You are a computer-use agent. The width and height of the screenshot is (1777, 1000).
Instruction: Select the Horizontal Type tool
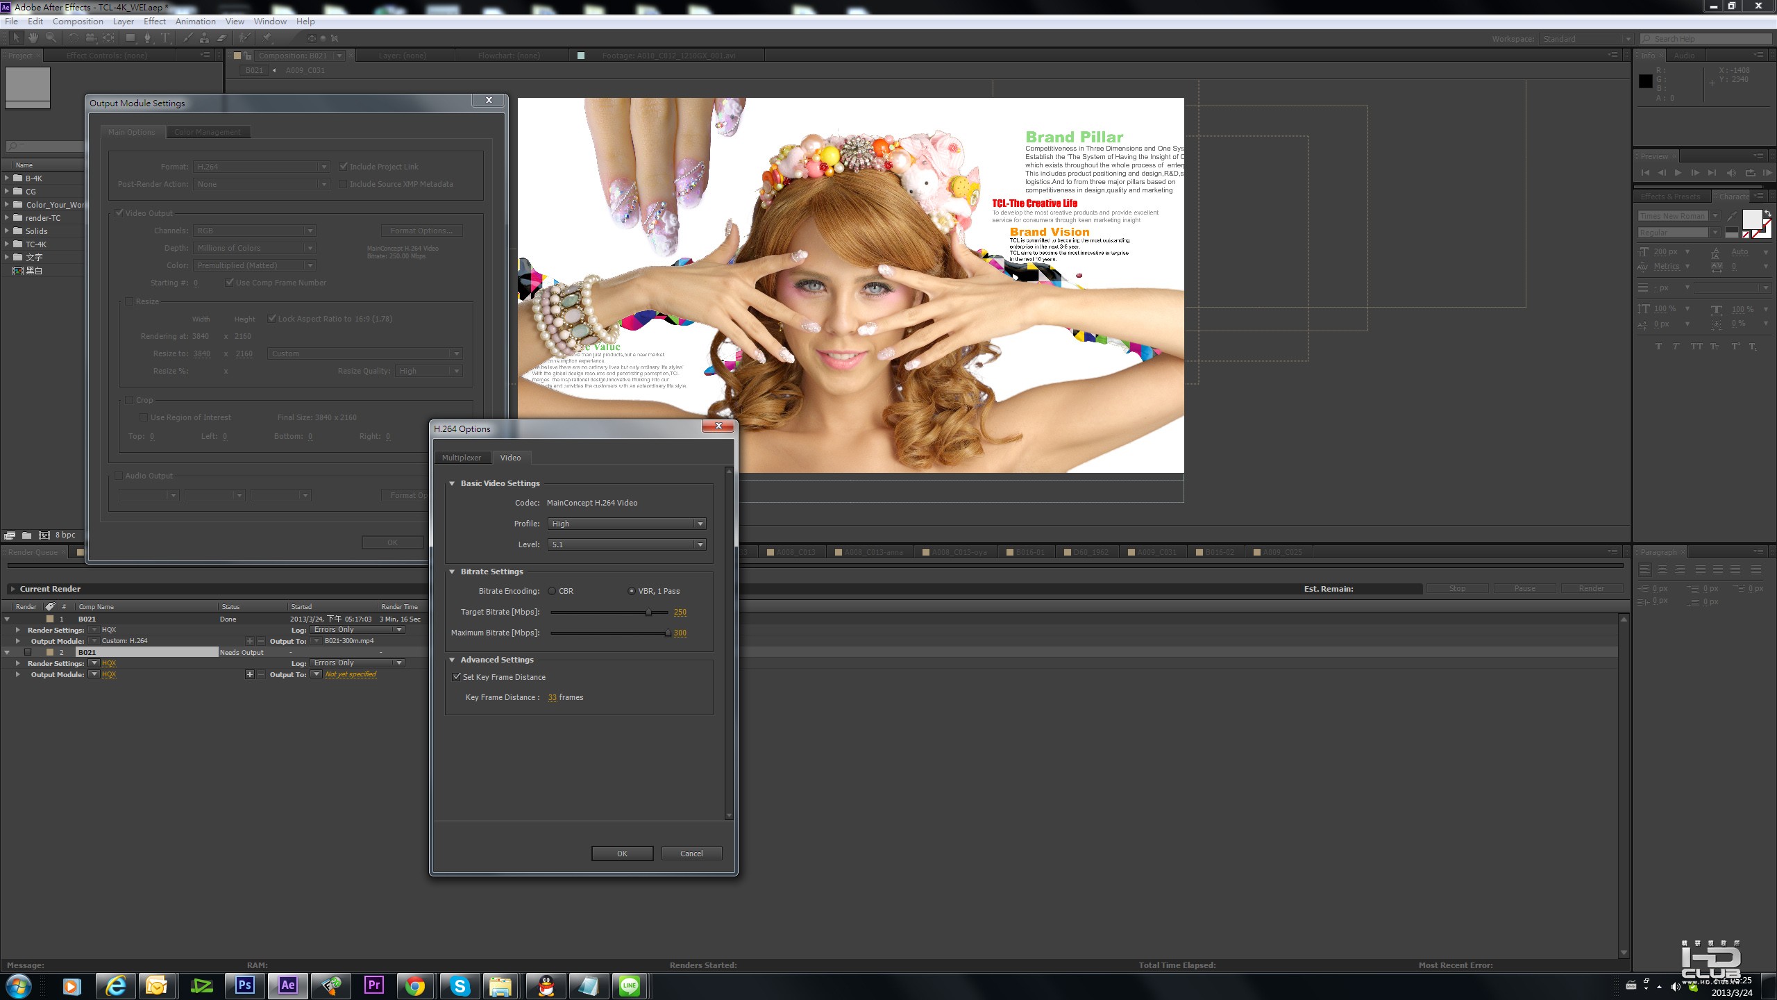coord(165,38)
